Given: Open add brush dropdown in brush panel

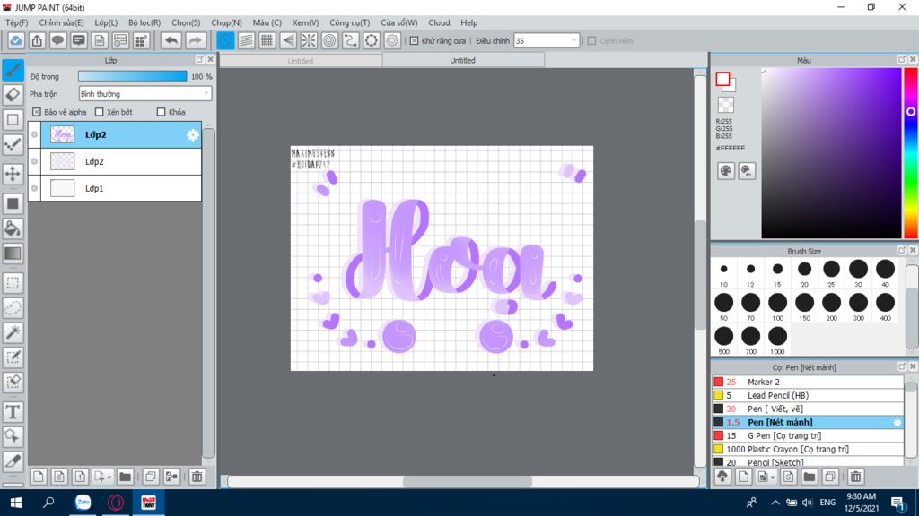Looking at the screenshot, I should [x=766, y=477].
